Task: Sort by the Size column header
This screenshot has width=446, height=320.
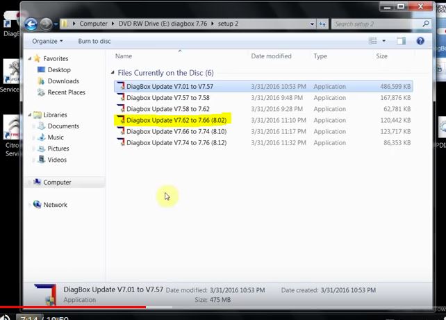Action: pyautogui.click(x=381, y=56)
